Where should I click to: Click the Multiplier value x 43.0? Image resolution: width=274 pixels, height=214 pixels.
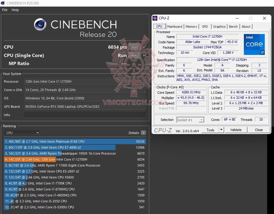pos(191,98)
